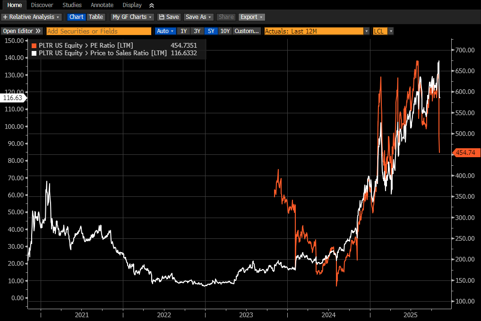Open the Relative Analysis dropdown
This screenshot has height=321, width=481.
click(x=32, y=17)
